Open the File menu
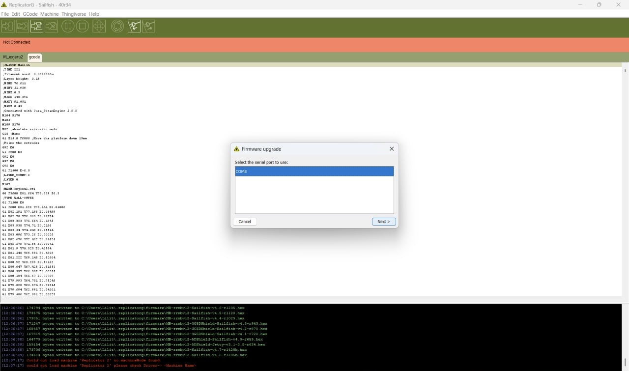The width and height of the screenshot is (629, 371). click(x=5, y=14)
